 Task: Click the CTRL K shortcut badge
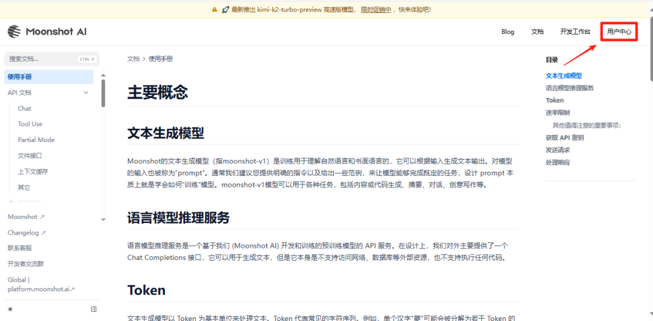point(87,59)
